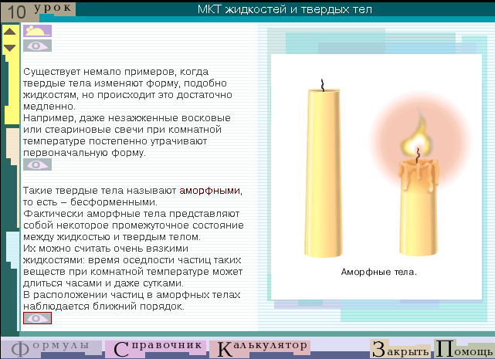Click the down arrow navigation button
This screenshot has height=359, width=495.
9,48
